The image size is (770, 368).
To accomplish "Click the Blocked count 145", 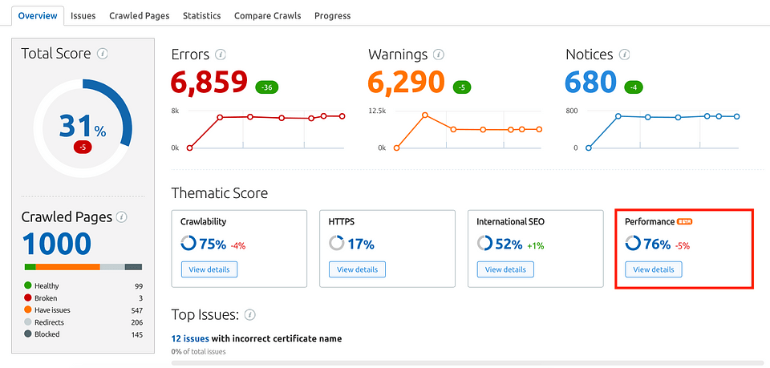I will (x=137, y=334).
